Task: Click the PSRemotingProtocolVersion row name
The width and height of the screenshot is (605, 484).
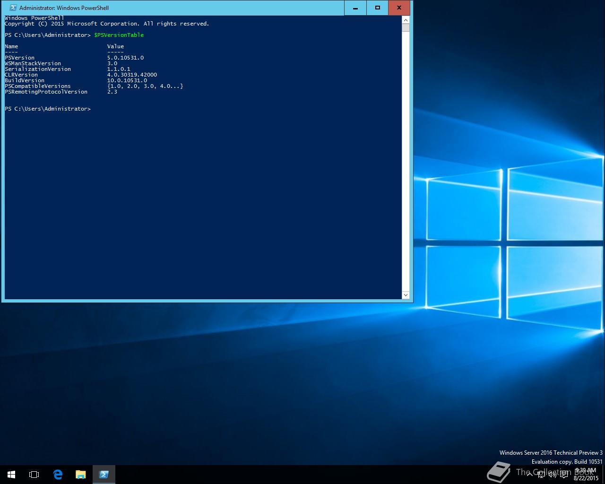Action: [46, 92]
